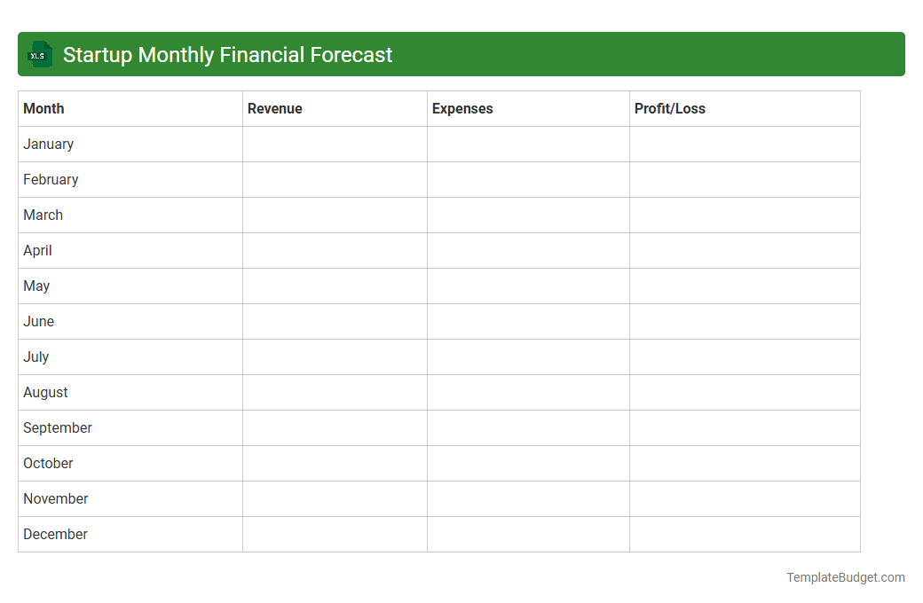Click the Revenue cell for October
This screenshot has height=603, width=923.
335,463
